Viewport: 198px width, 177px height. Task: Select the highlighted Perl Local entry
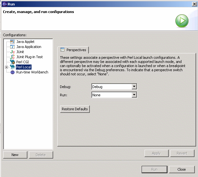pos(24,67)
